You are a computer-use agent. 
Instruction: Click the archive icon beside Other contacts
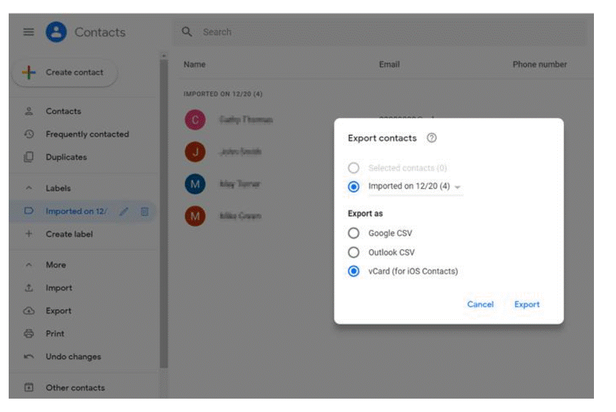pos(29,388)
